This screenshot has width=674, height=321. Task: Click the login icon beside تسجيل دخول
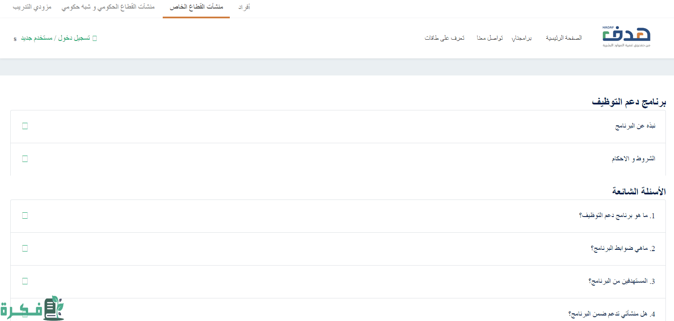point(95,38)
